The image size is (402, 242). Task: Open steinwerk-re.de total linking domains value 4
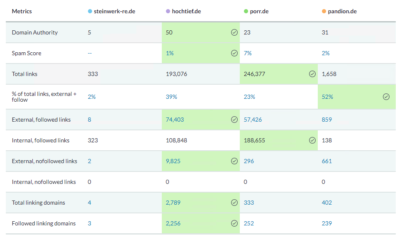[x=90, y=203]
